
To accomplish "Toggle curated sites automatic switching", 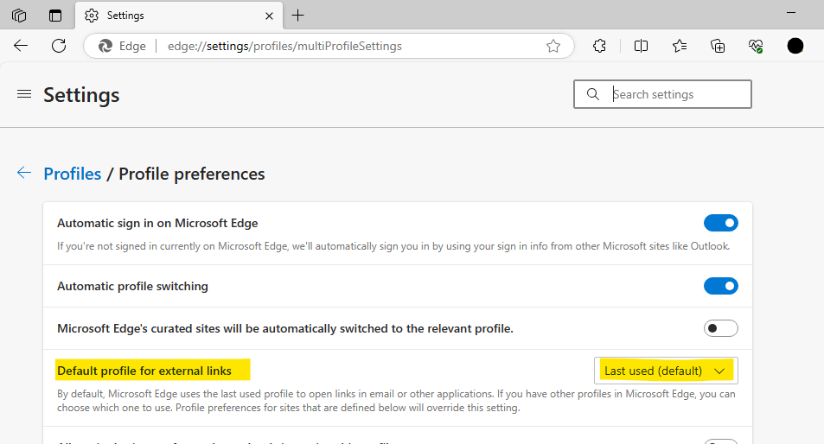I will [721, 328].
